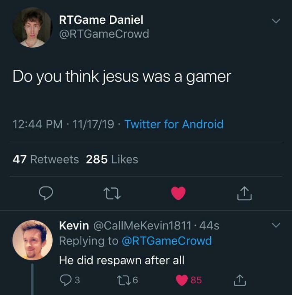
Task: Retweet Kevin's reply
Action: (x=123, y=280)
